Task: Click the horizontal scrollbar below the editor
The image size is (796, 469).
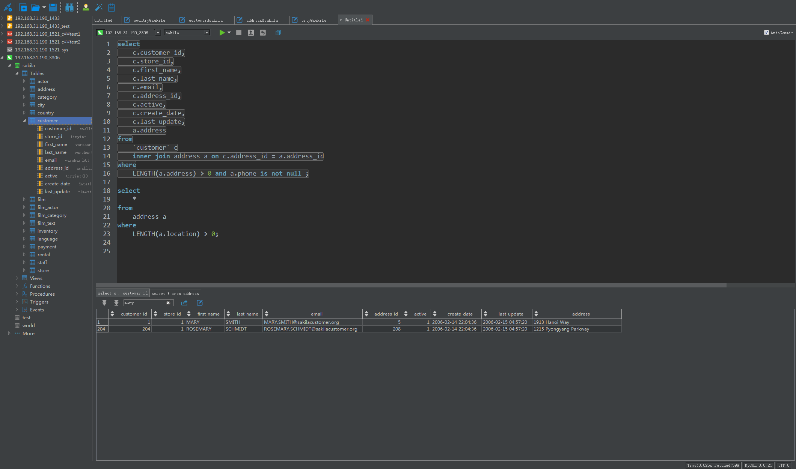Action: pos(411,285)
